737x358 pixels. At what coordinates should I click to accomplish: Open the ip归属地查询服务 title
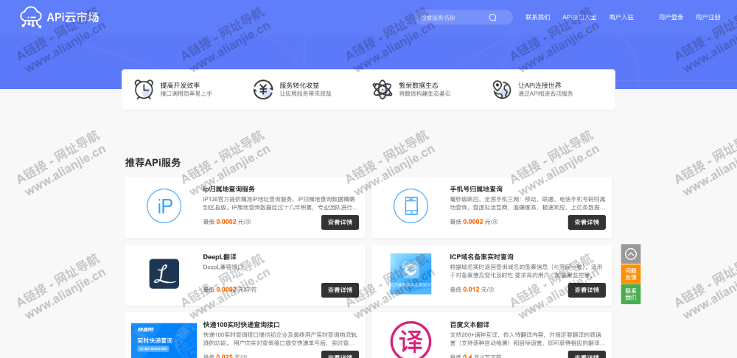[x=229, y=189]
